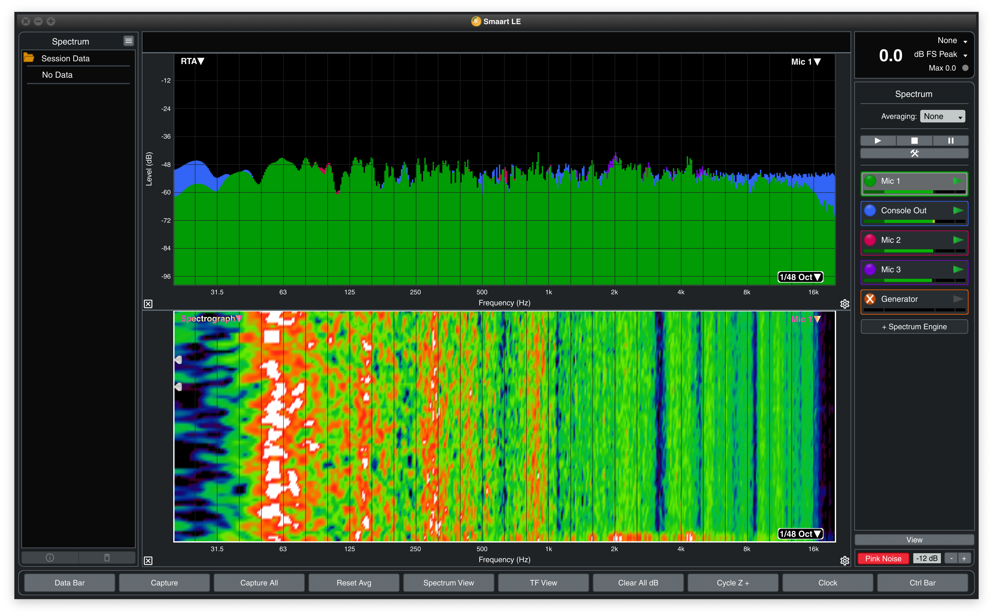
Task: Select the Session Data folder
Action: coord(65,58)
